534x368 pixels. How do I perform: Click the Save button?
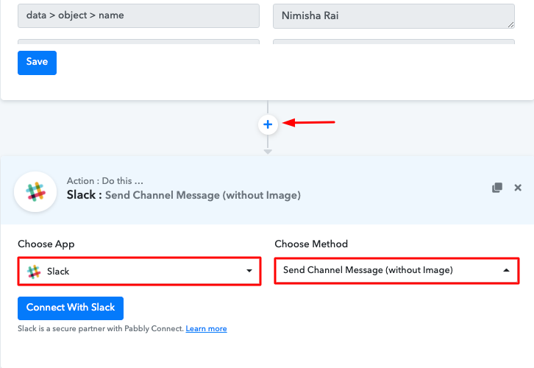pos(37,63)
